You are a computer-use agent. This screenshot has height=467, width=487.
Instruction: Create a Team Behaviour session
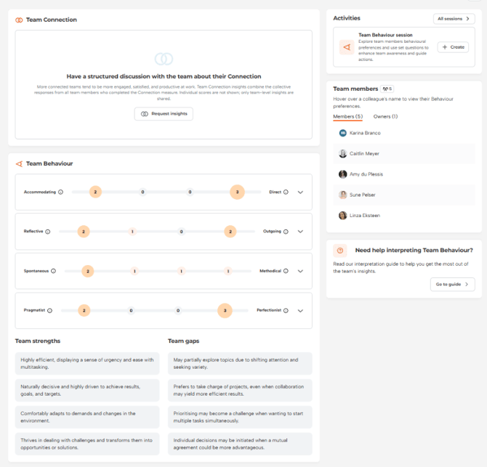(453, 46)
